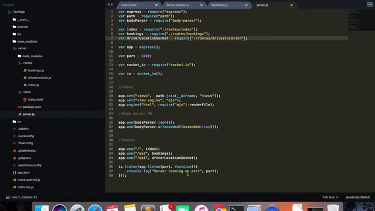Open the .flowconfig file
The width and height of the screenshot is (375, 211).
pos(25,143)
